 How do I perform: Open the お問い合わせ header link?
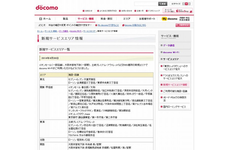coord(125,11)
